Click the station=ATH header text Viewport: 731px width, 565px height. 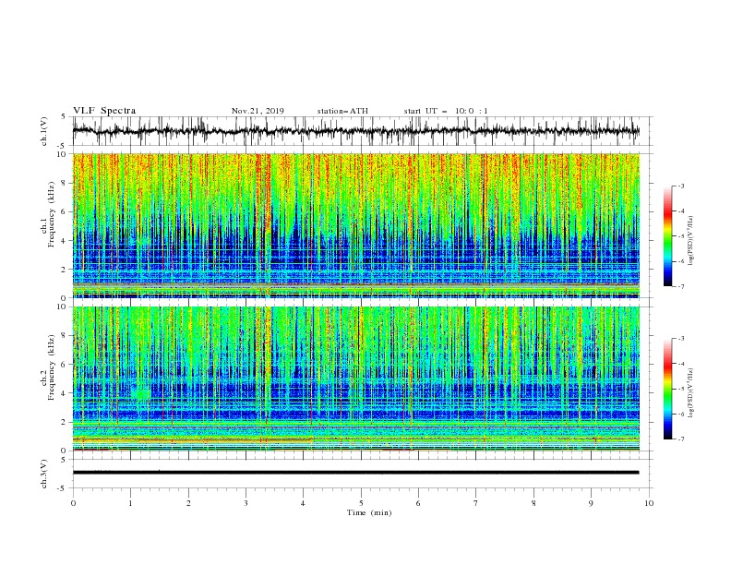342,111
